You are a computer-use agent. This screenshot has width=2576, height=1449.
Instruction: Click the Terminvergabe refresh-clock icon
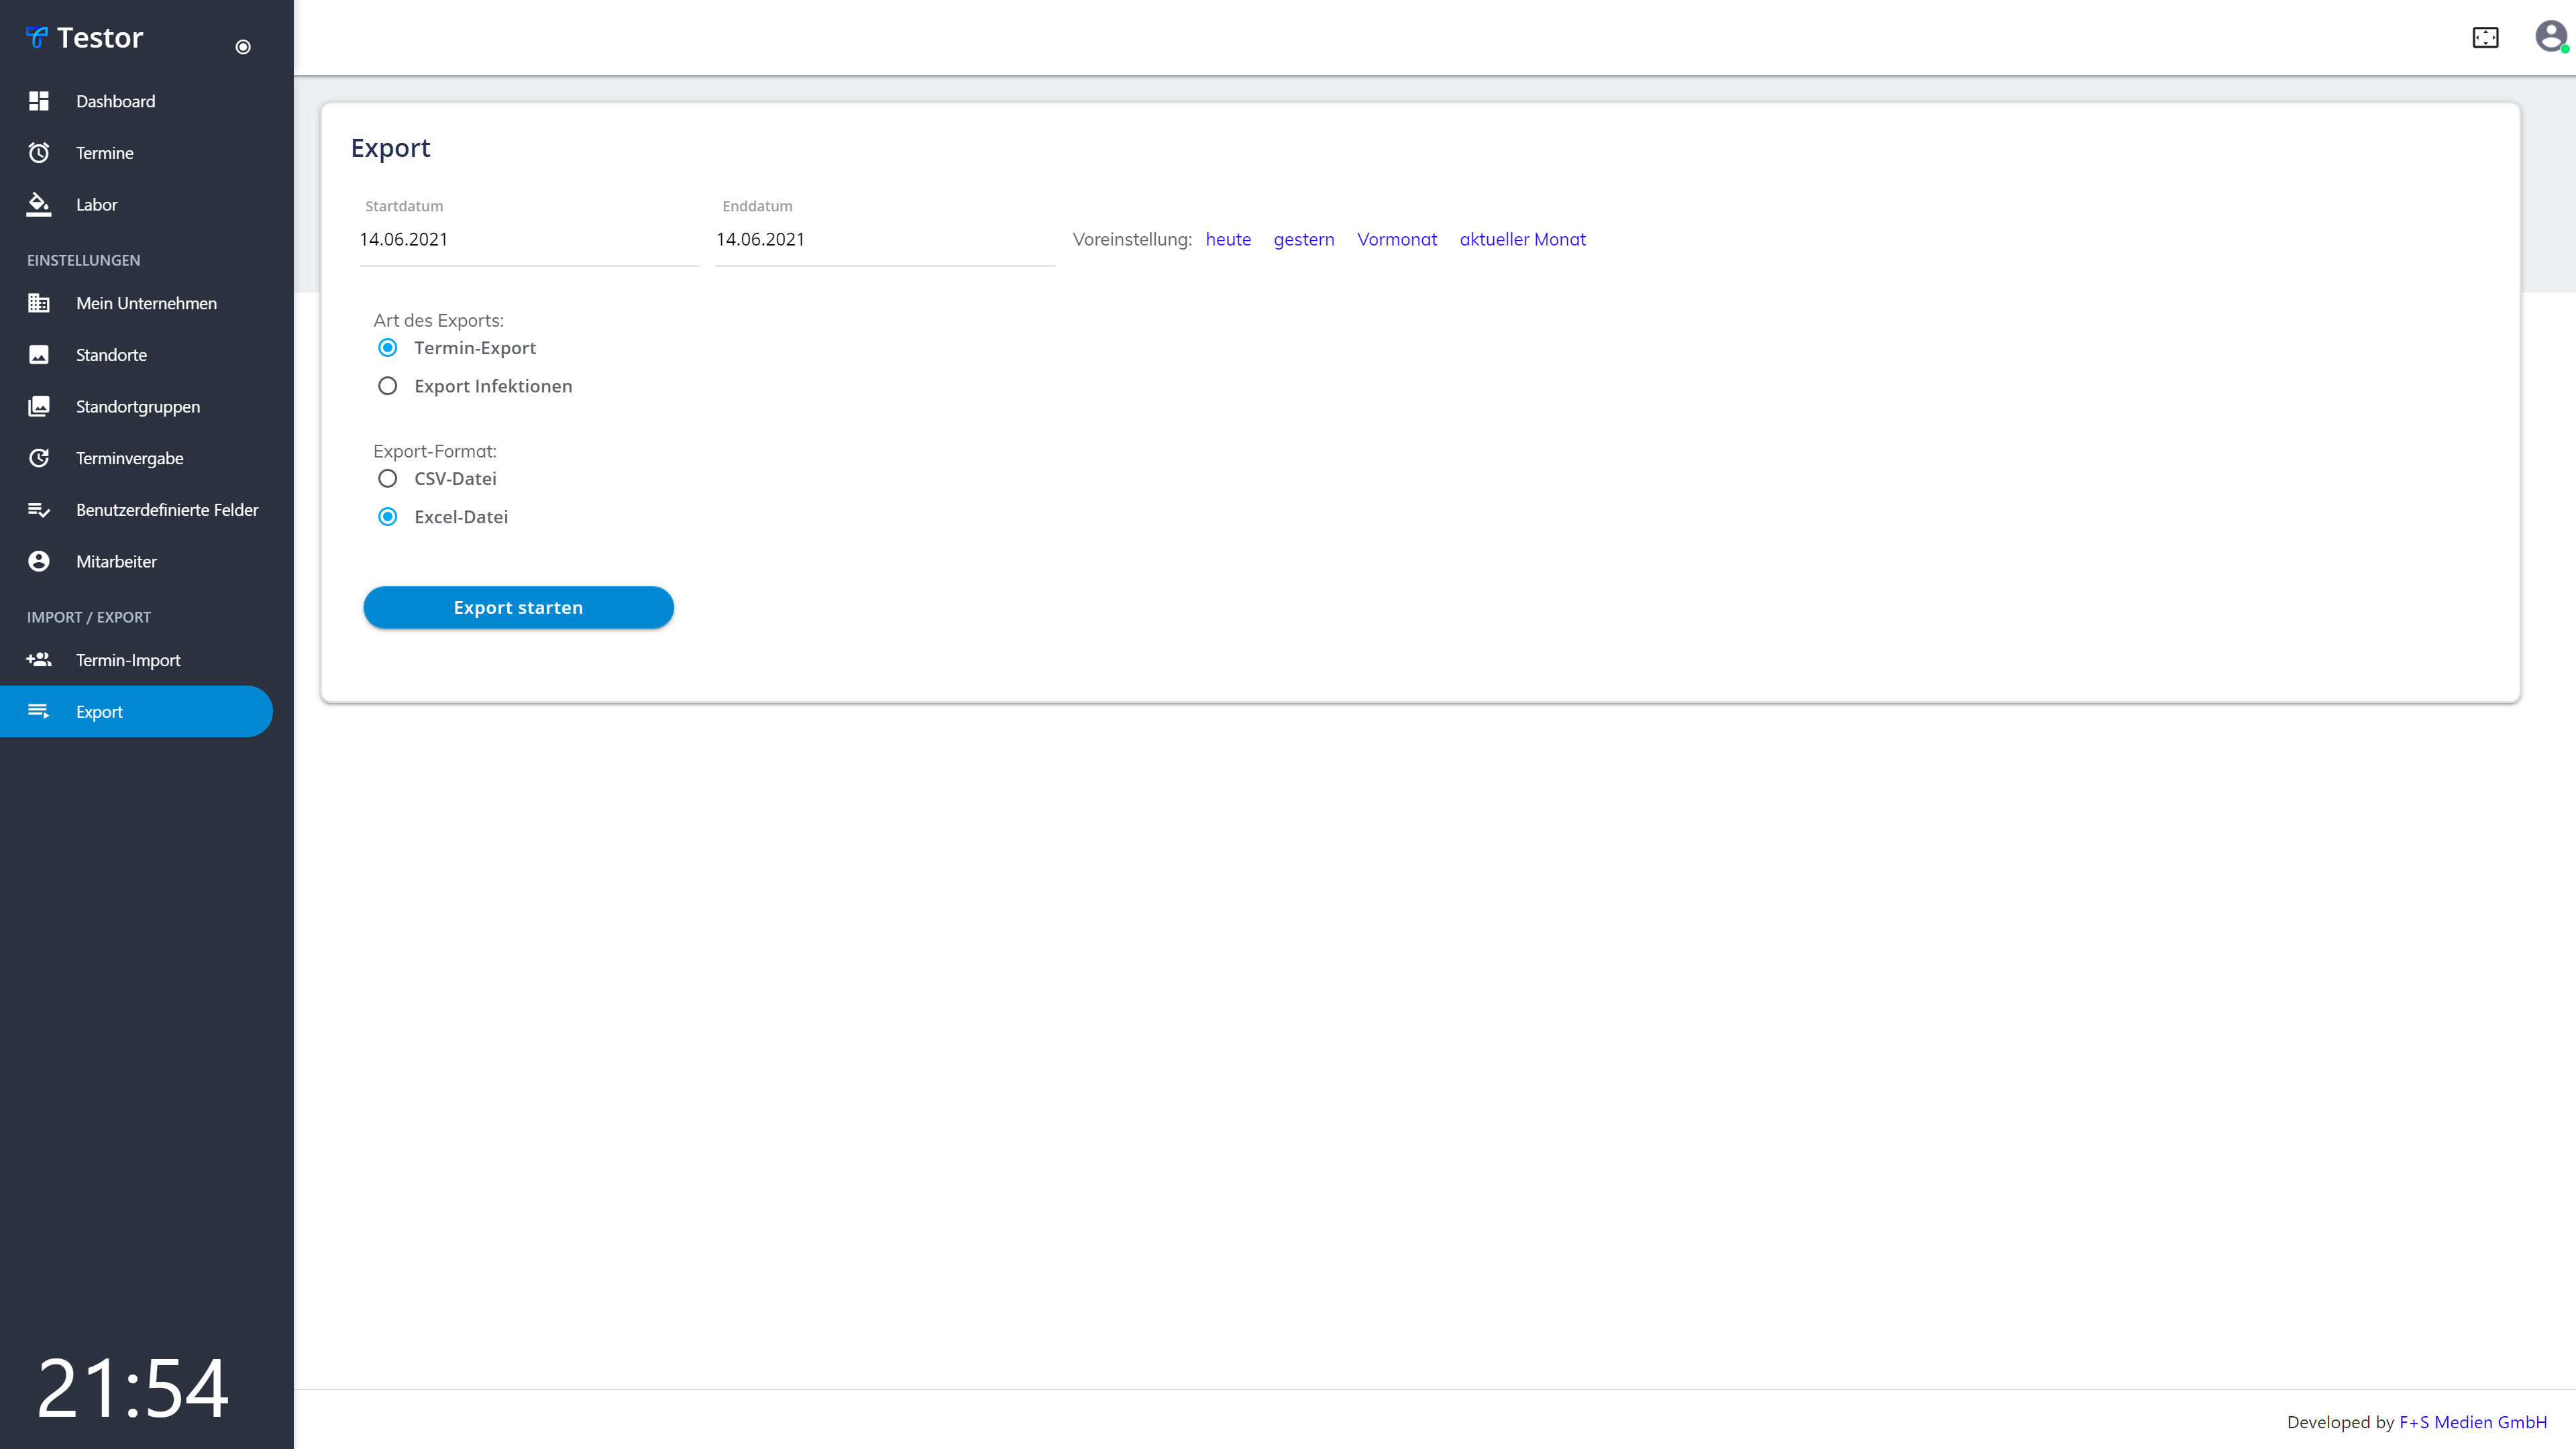(x=39, y=458)
